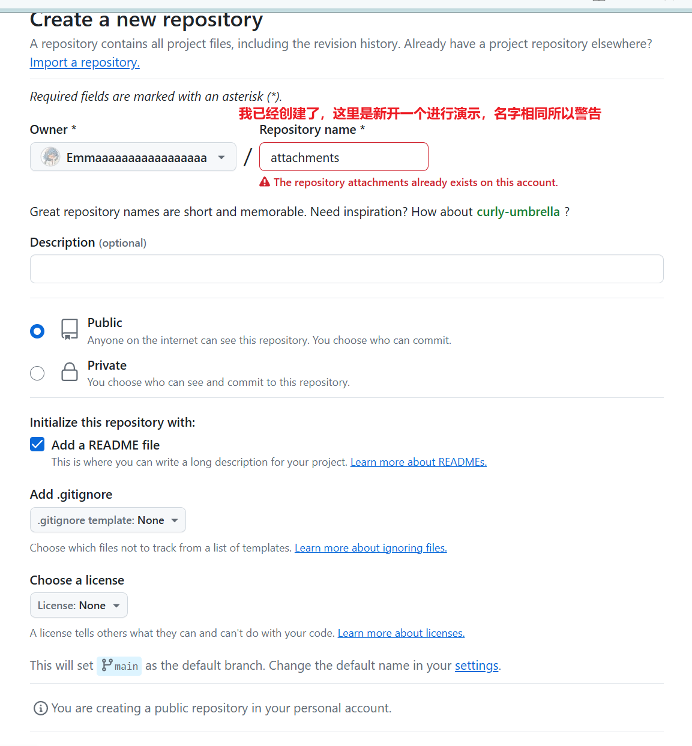692x746 pixels.
Task: Open Learn more about READMEs link
Action: 418,462
